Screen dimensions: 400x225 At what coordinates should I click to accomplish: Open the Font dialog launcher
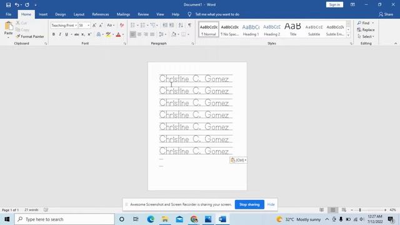(x=125, y=44)
